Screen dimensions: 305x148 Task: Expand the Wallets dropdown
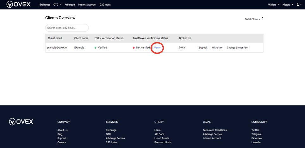tap(273, 5)
